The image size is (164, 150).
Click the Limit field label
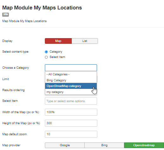[6, 79]
